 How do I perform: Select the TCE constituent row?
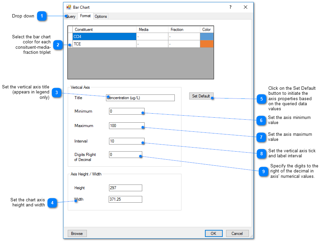pos(104,44)
